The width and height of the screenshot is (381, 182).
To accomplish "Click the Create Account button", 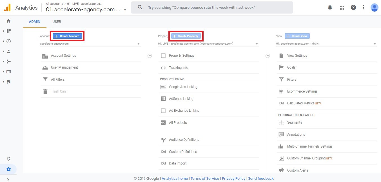I will (68, 36).
